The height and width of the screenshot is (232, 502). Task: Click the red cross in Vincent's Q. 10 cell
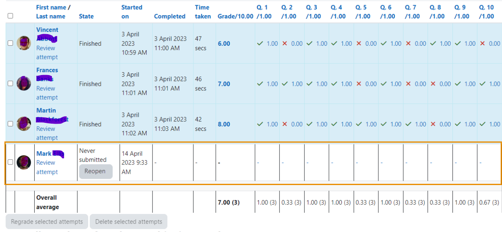pos(483,43)
